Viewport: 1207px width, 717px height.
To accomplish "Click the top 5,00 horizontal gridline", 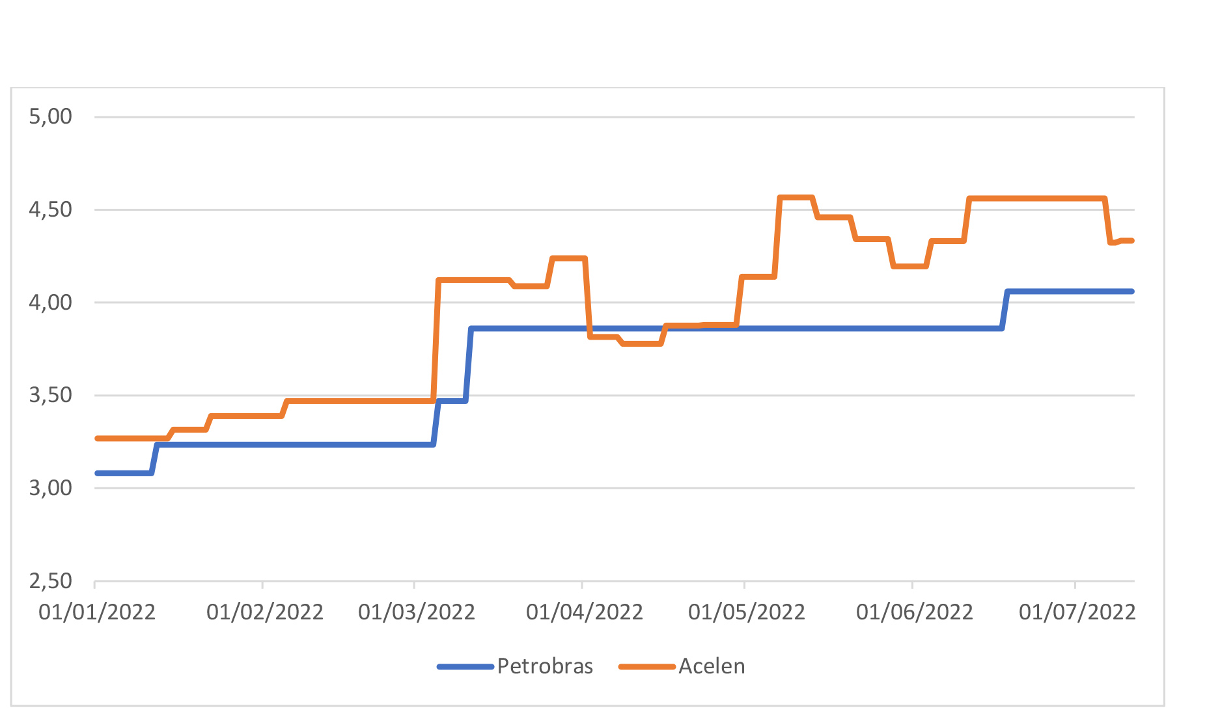I will tap(586, 117).
